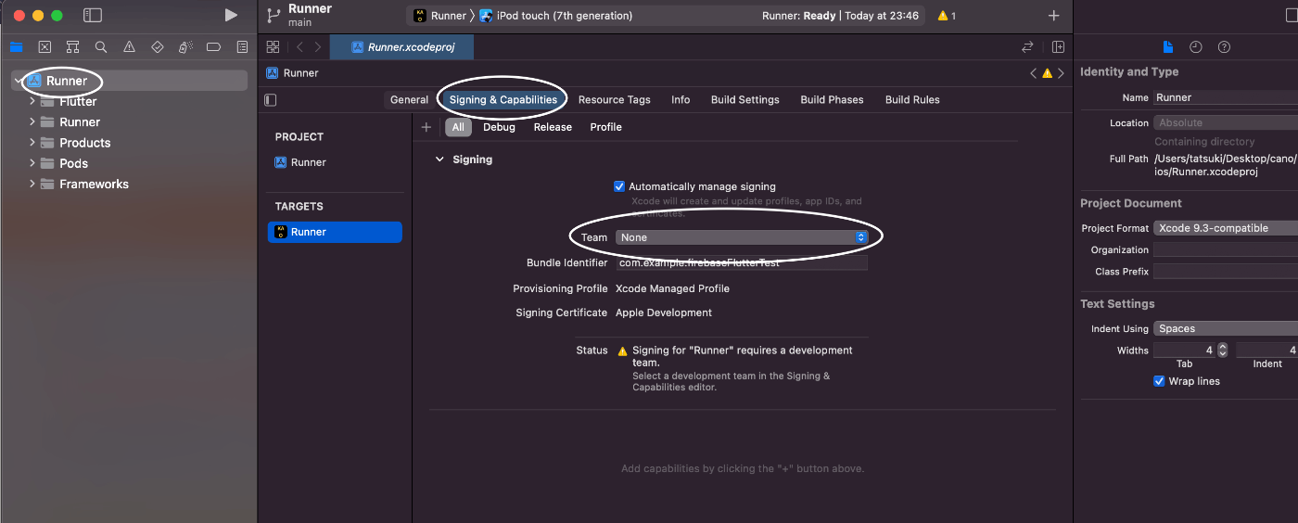The height and width of the screenshot is (523, 1298).
Task: Filter capabilities by Profile
Action: [605, 127]
